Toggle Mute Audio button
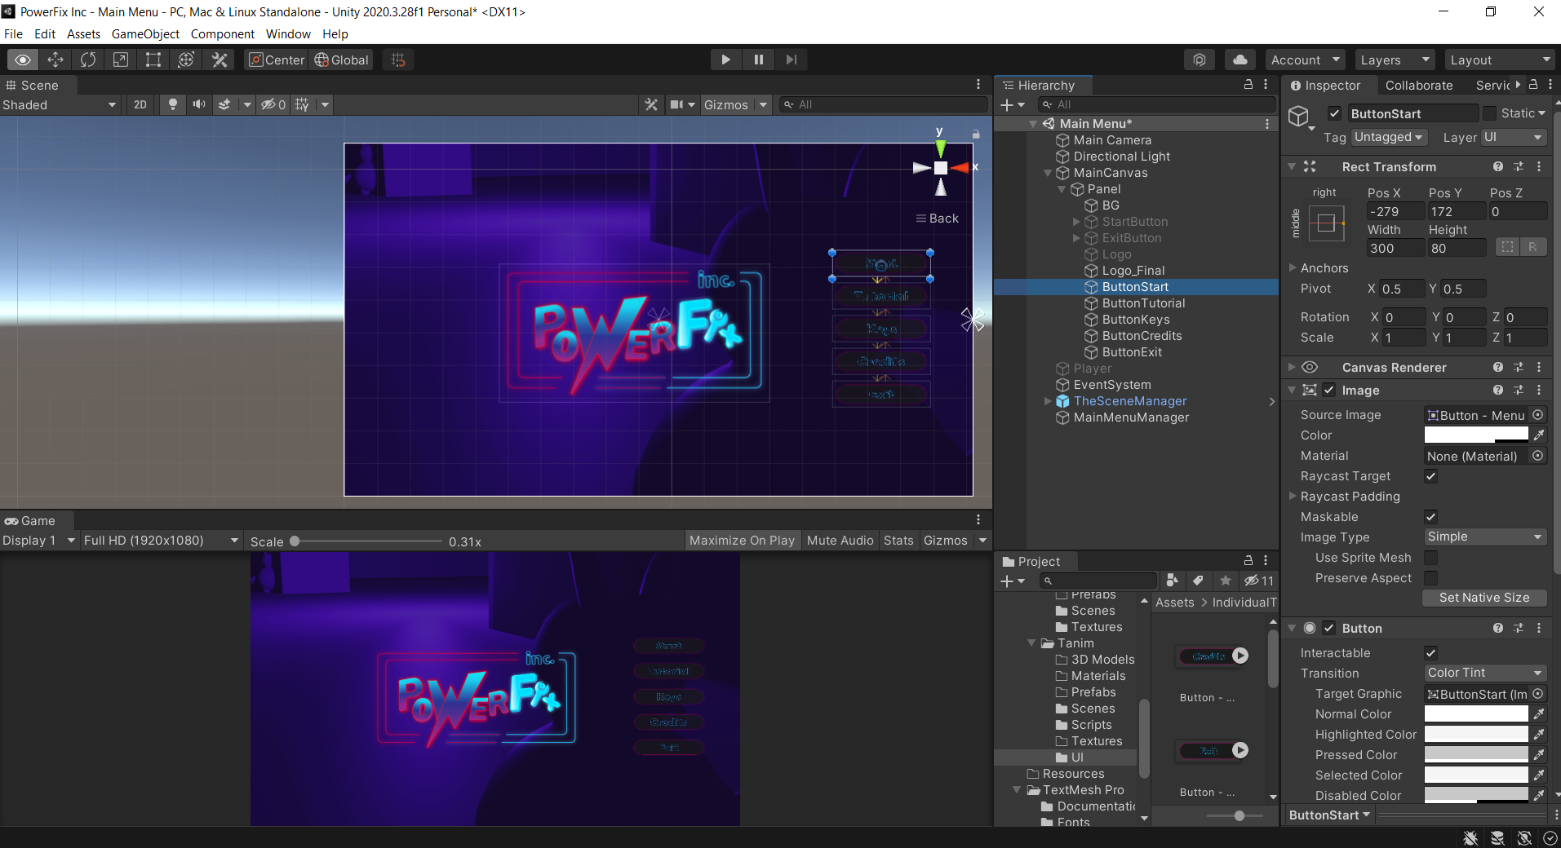1561x848 pixels. coord(840,541)
